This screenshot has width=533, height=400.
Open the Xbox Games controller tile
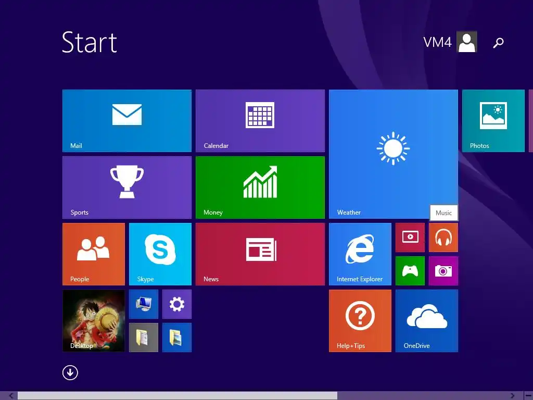[x=410, y=271]
